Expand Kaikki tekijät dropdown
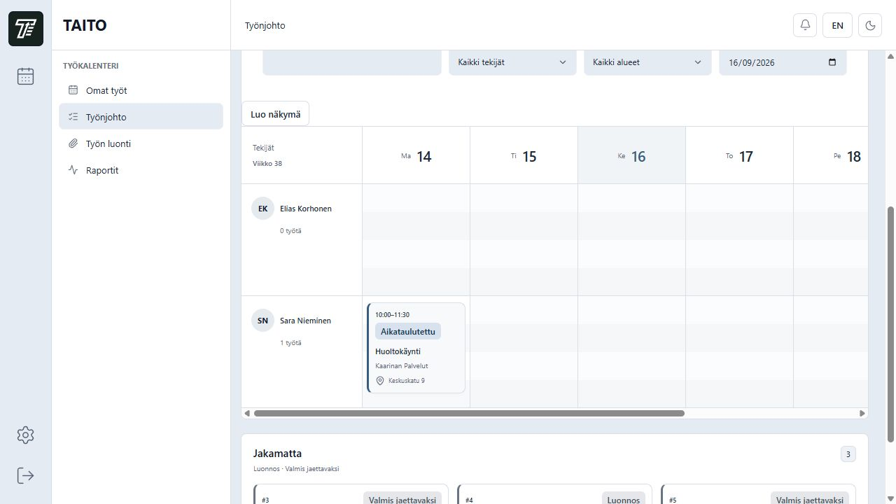Viewport: 896px width, 504px height. coord(512,62)
